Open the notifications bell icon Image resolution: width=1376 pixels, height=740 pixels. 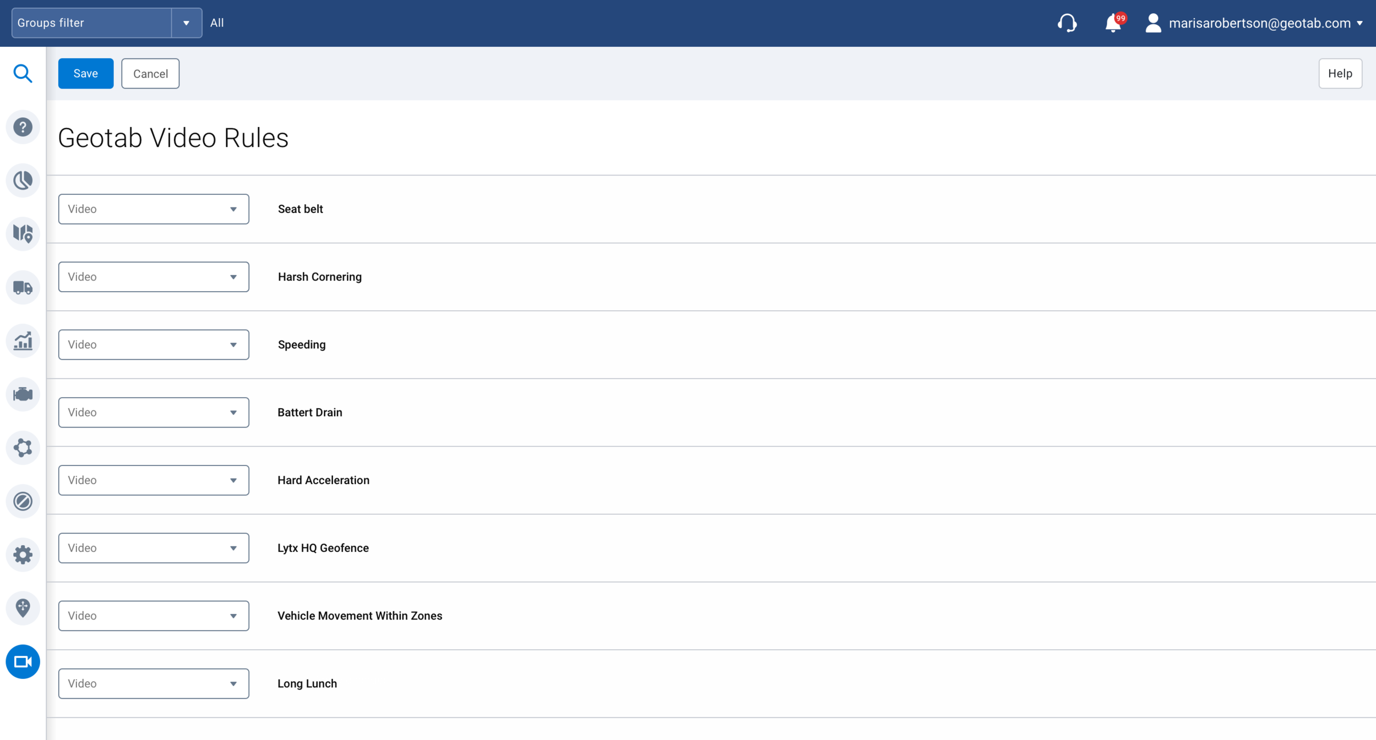1113,23
